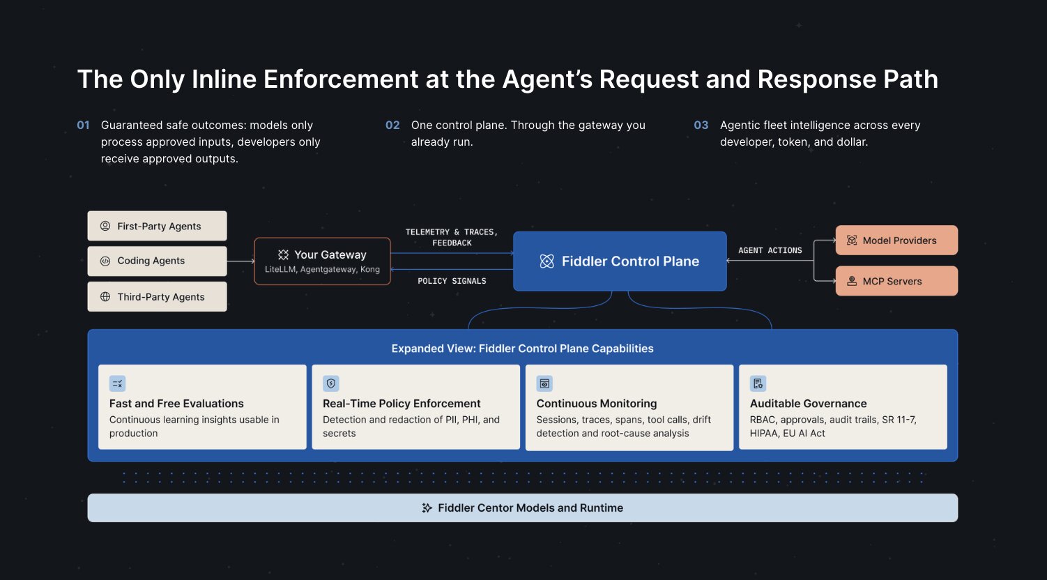
Task: Click the Continuous Monitoring eye icon
Action: (544, 383)
